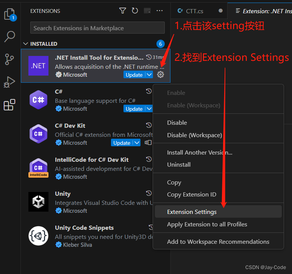Switch to the Extension: .NET Install tab
This screenshot has width=292, height=274.
click(260, 11)
